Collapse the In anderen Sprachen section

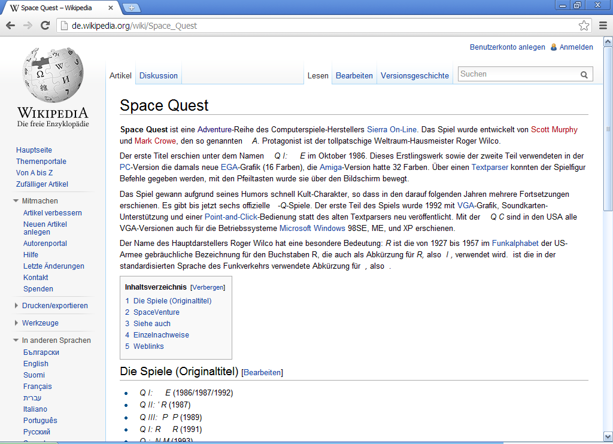point(16,340)
